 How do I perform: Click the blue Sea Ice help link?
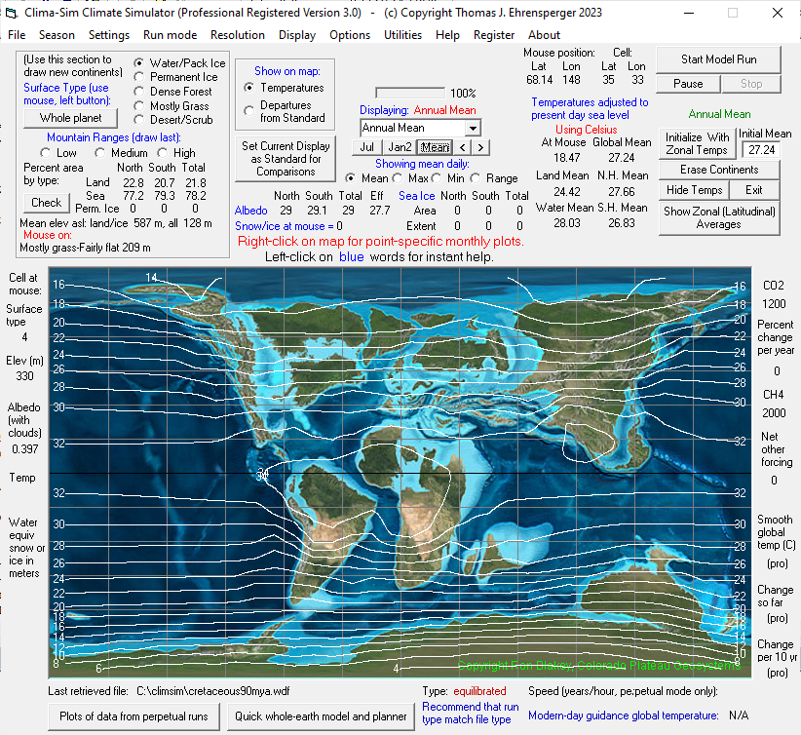[x=416, y=196]
